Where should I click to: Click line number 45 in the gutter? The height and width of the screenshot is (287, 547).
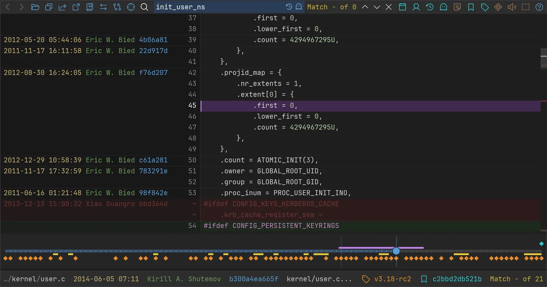[192, 105]
